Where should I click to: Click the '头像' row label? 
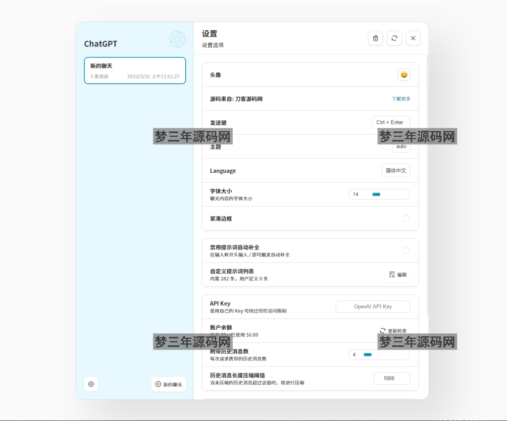(x=215, y=75)
